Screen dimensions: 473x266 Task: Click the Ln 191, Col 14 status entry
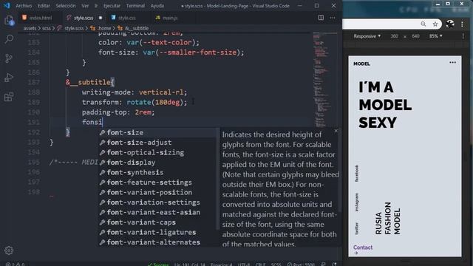(190, 264)
